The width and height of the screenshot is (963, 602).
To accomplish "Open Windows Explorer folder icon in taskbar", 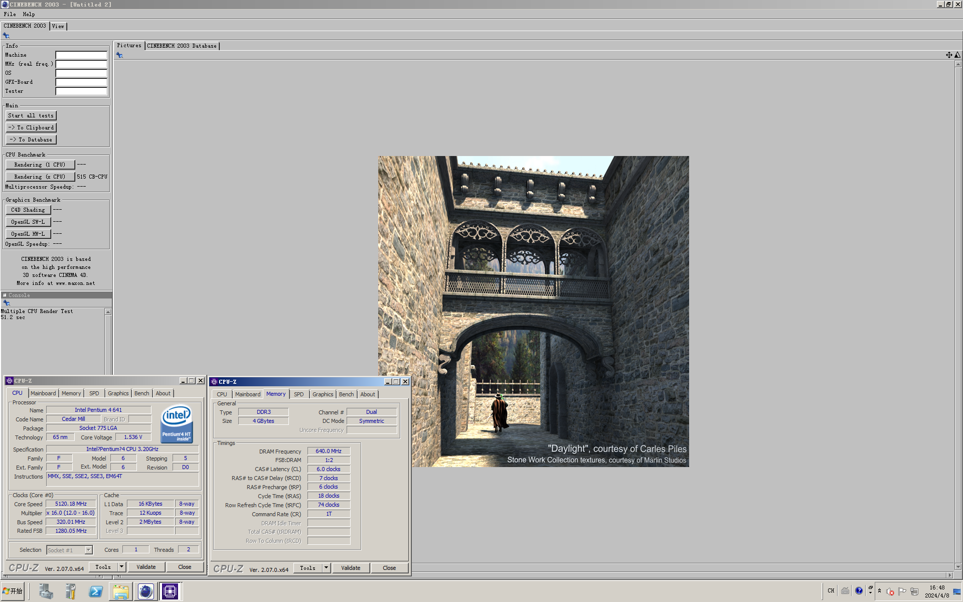I will (121, 591).
